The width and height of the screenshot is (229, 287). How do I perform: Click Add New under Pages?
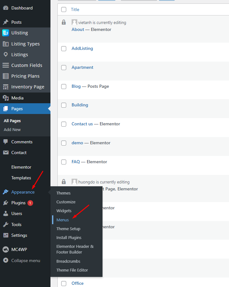(x=12, y=129)
